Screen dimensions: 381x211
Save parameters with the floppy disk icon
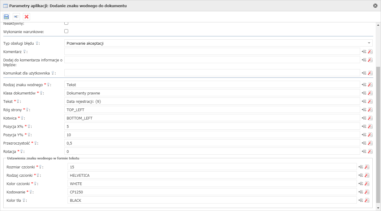(x=6, y=17)
